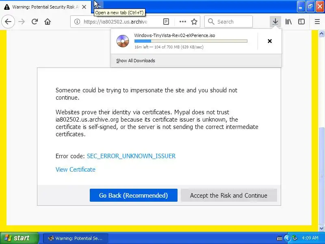Click scrollbar up arrow on page
Viewport: 325px width, 244px height.
[x=321, y=33]
